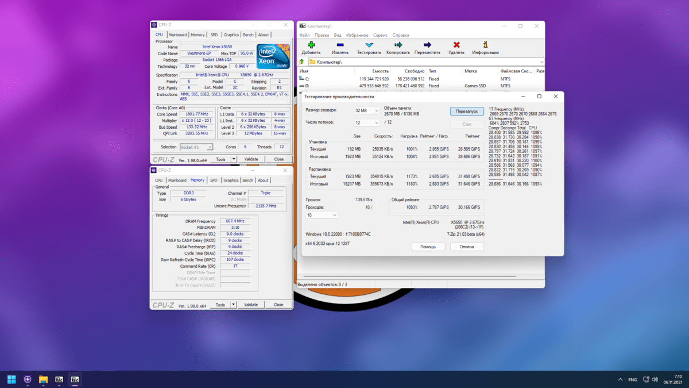689x388 pixels.
Task: Click the red X Удалить icon
Action: tap(456, 45)
